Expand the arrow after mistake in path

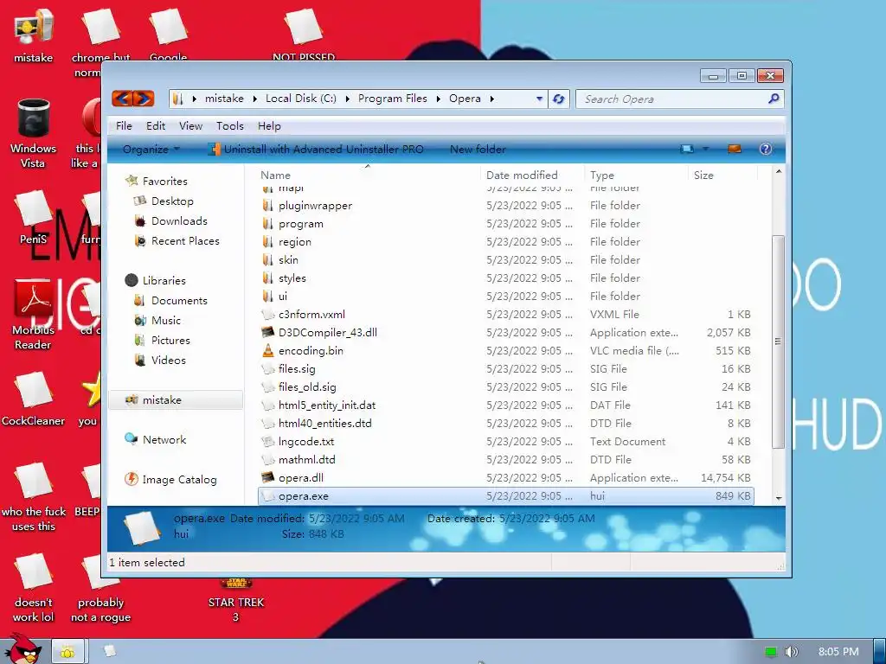click(x=254, y=99)
